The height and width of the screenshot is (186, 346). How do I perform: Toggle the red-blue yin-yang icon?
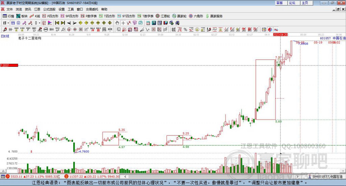point(270,29)
